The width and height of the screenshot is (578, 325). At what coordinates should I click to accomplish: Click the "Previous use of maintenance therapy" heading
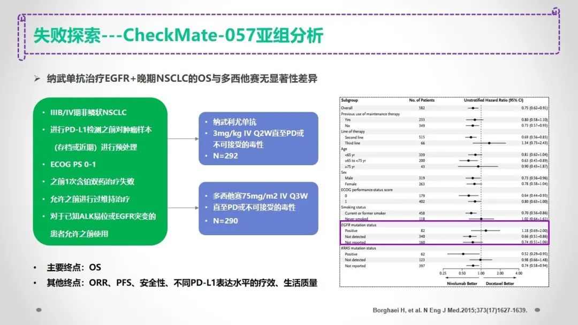(x=370, y=114)
